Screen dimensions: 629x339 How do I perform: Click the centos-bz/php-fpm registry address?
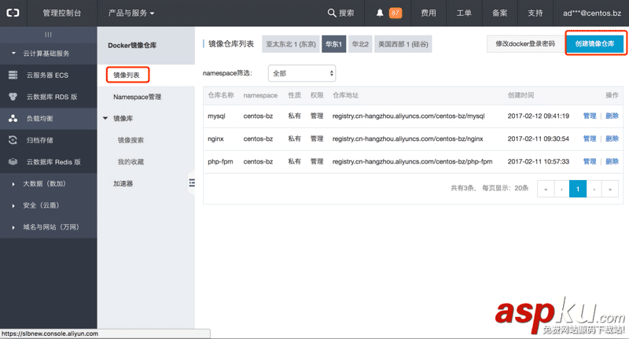pos(412,162)
